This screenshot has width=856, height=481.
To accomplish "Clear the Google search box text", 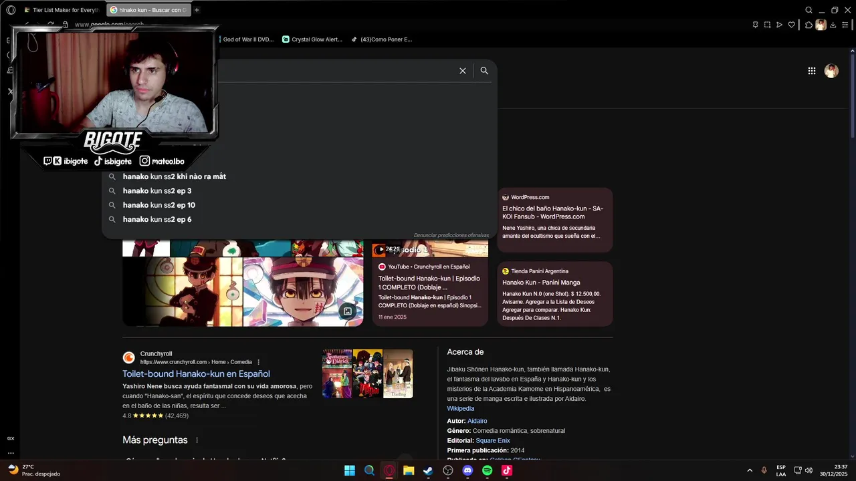I will pyautogui.click(x=462, y=71).
